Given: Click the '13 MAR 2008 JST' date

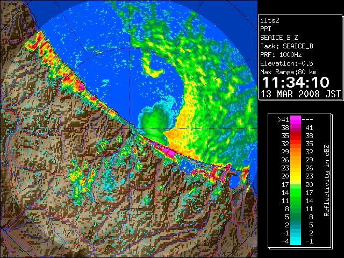Looking at the screenshot, I should click(300, 94).
